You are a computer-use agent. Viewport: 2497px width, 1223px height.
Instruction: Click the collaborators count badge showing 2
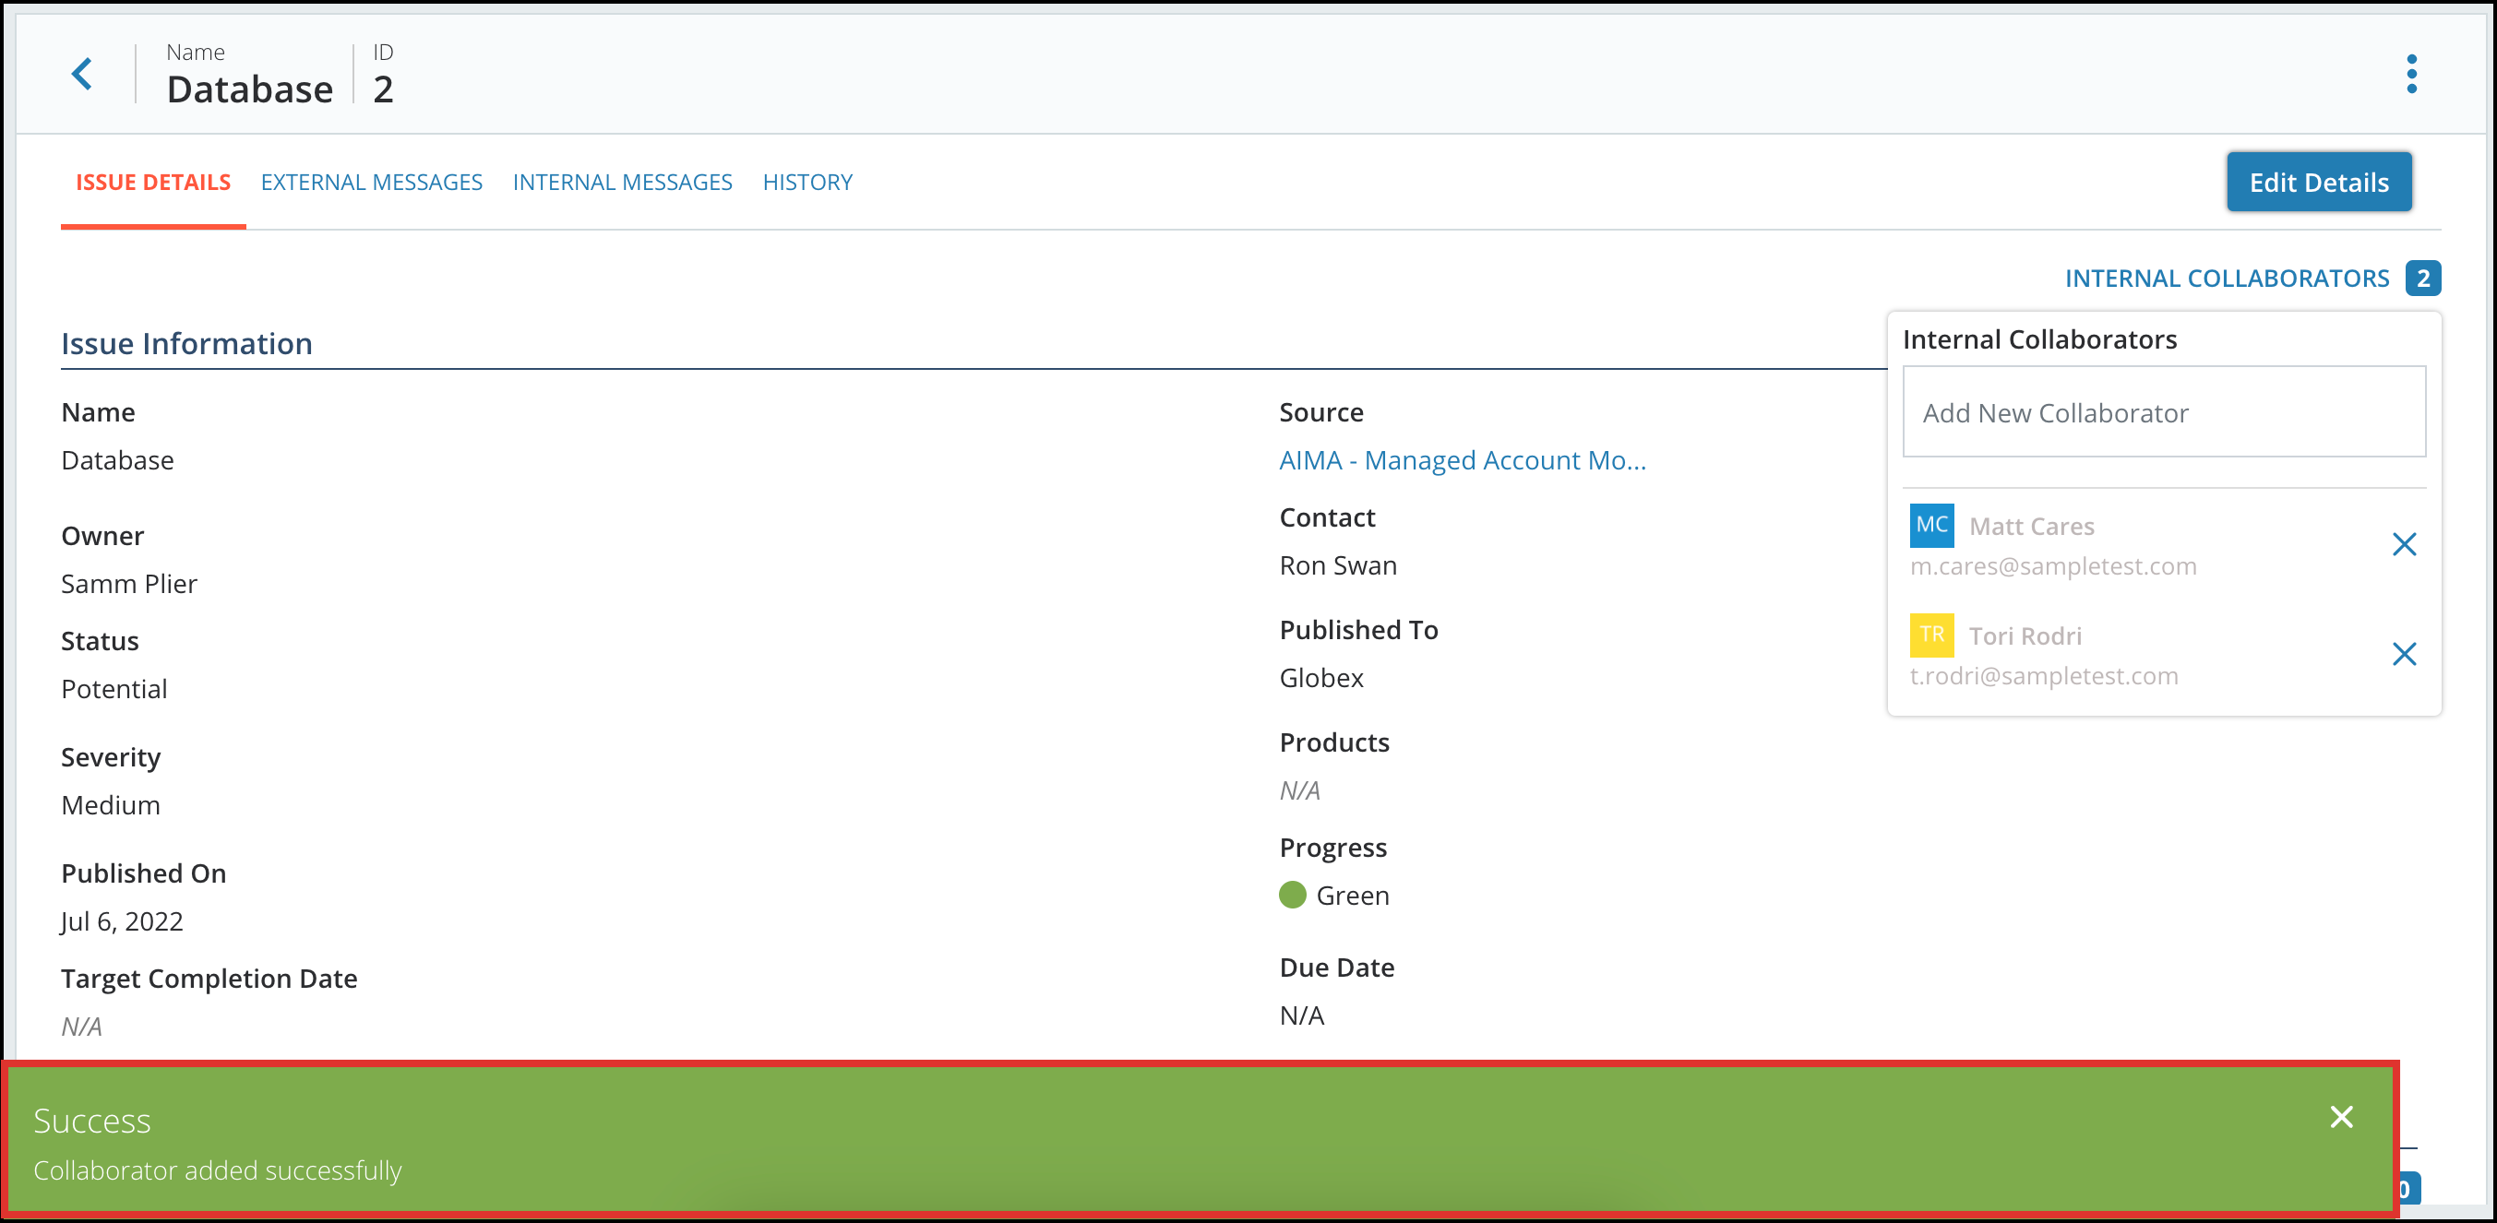[2422, 279]
